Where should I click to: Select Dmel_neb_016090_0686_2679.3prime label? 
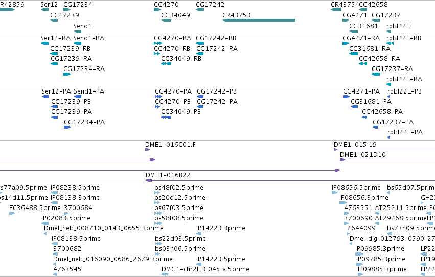[113, 259]
